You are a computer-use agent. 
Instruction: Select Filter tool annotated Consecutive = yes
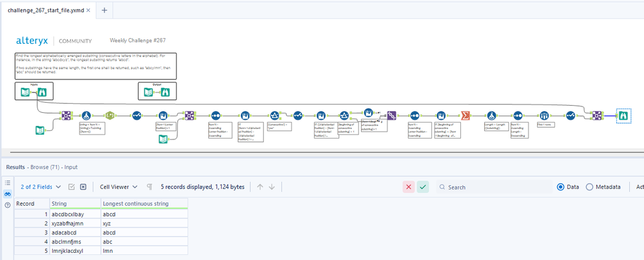coord(275,116)
